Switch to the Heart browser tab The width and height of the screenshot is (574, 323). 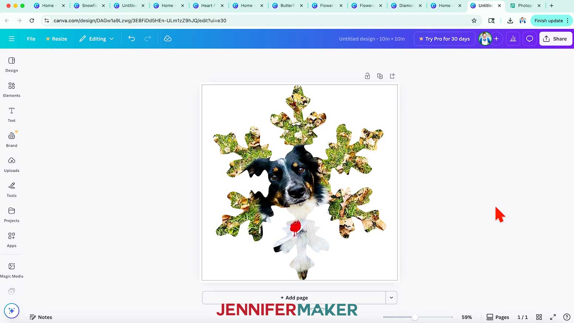pos(209,6)
